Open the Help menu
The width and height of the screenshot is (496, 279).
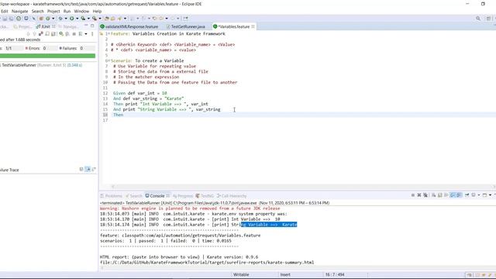click(x=97, y=11)
